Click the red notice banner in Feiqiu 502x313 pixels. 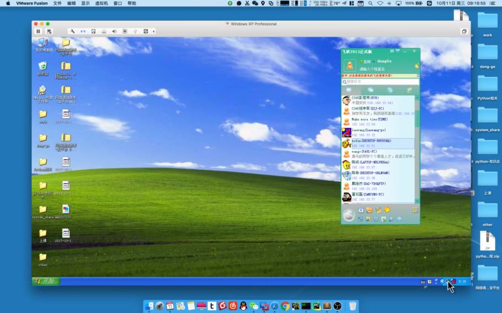pos(379,76)
